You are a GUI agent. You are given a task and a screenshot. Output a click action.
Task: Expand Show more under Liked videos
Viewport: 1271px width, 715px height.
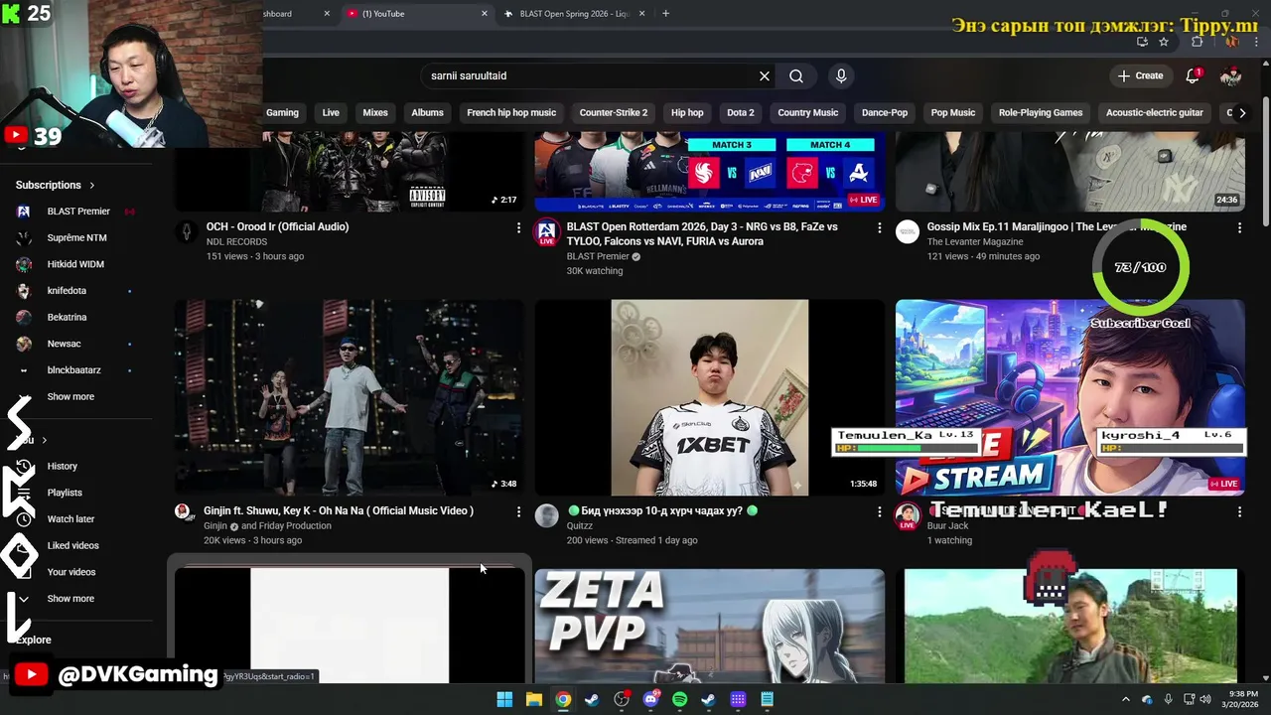pyautogui.click(x=71, y=599)
